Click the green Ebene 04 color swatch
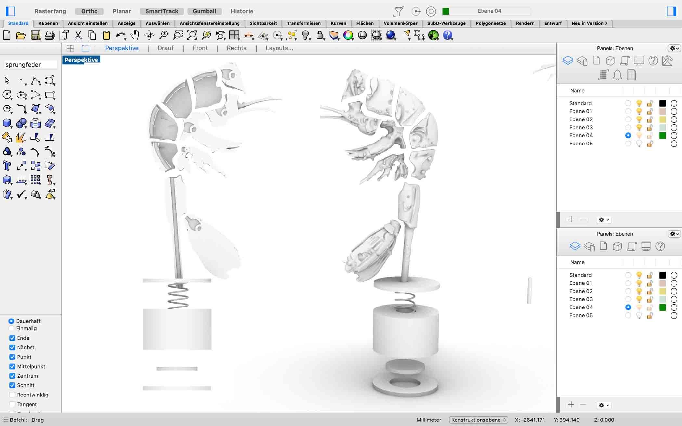Viewport: 682px width, 426px height. click(663, 135)
